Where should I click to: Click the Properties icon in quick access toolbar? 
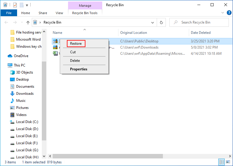15,5
